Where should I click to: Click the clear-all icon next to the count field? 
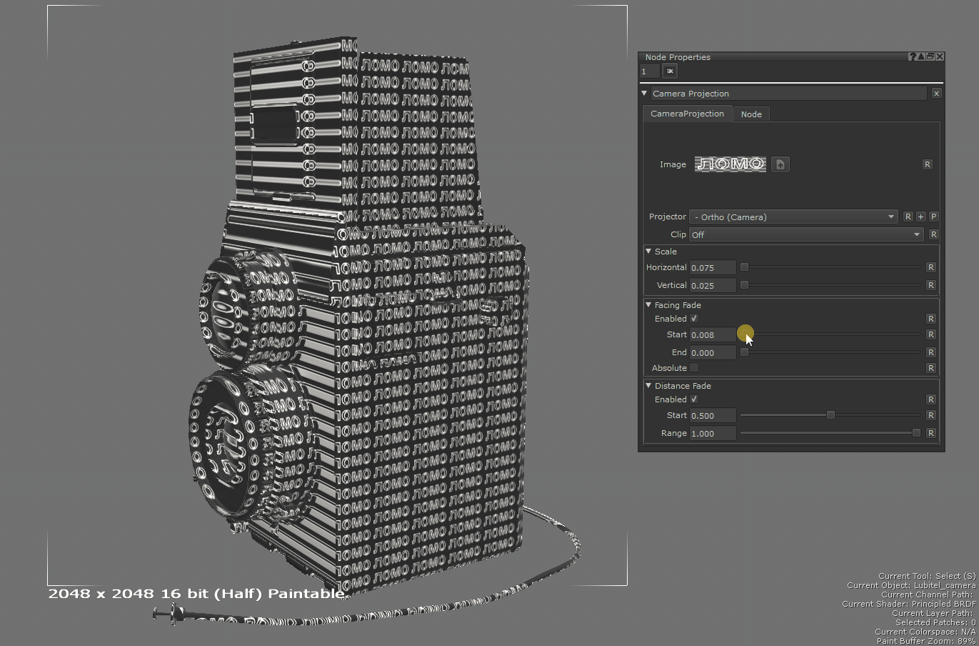(669, 71)
